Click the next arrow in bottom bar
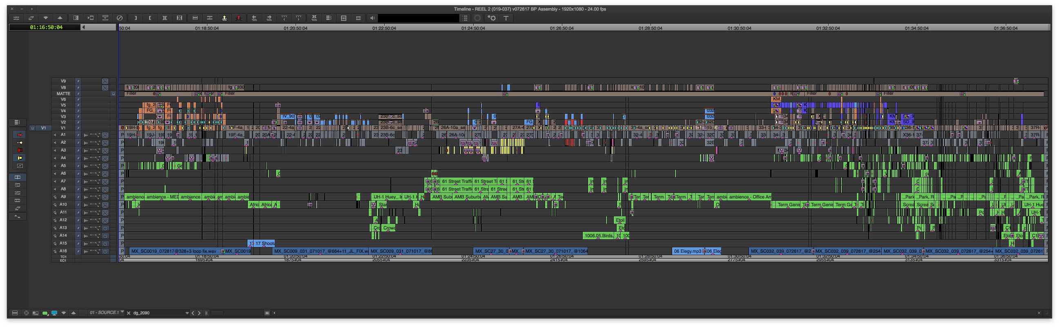Image resolution: width=1059 pixels, height=327 pixels. click(x=199, y=313)
